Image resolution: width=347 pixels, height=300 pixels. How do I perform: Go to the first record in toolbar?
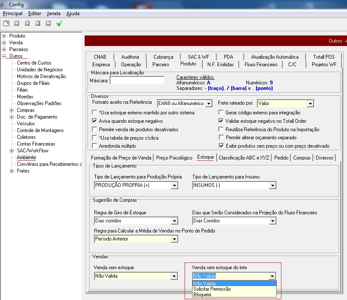click(x=17, y=23)
